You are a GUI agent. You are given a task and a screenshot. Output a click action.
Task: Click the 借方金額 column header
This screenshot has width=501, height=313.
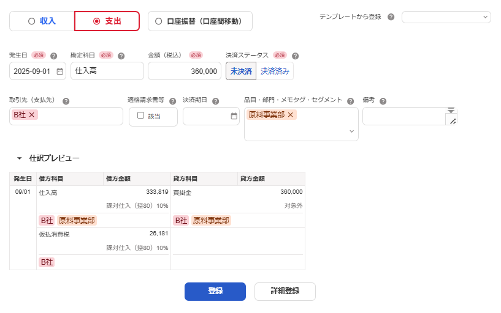pos(137,179)
